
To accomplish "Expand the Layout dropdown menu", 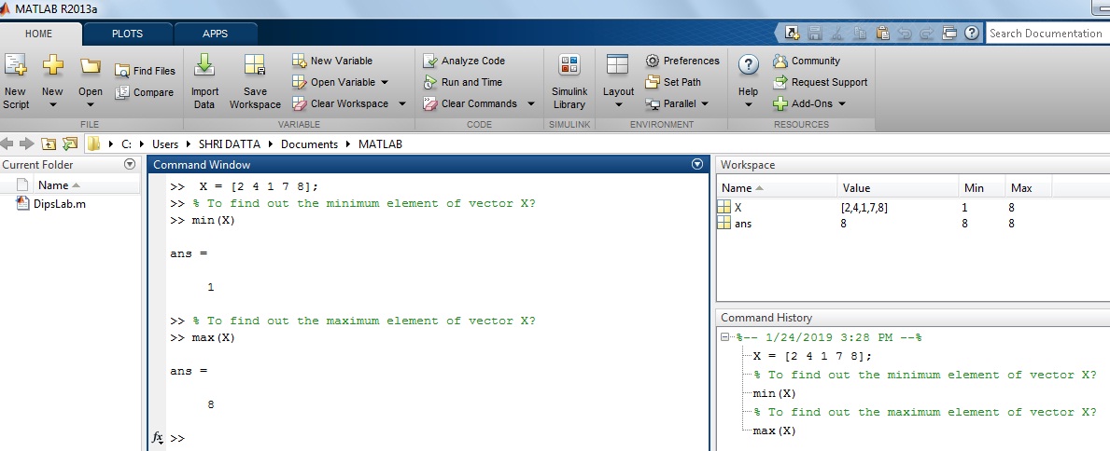I will (618, 104).
